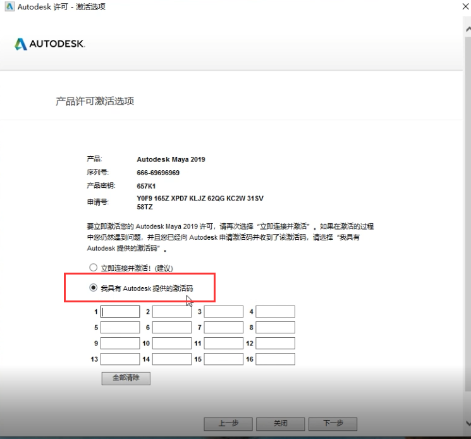Close the Autodesk license window
Screen dimensions: 471x439
point(465,6)
